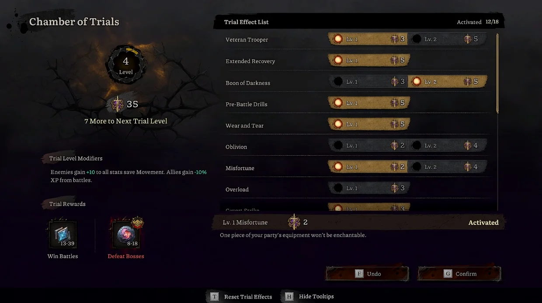Click the F key icon beside Undo
This screenshot has width=542, height=303.
pos(359,274)
